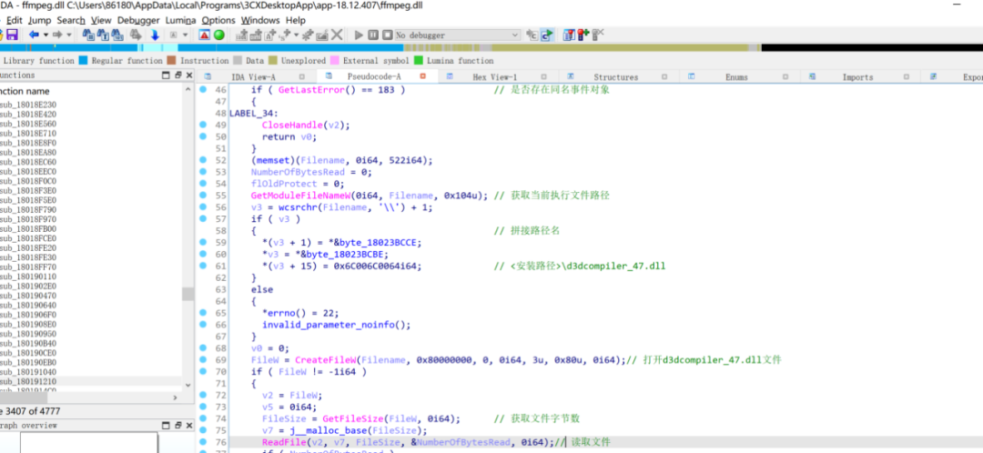Open the Jump forward history dropdown arrow
The image size is (983, 453).
tap(69, 35)
